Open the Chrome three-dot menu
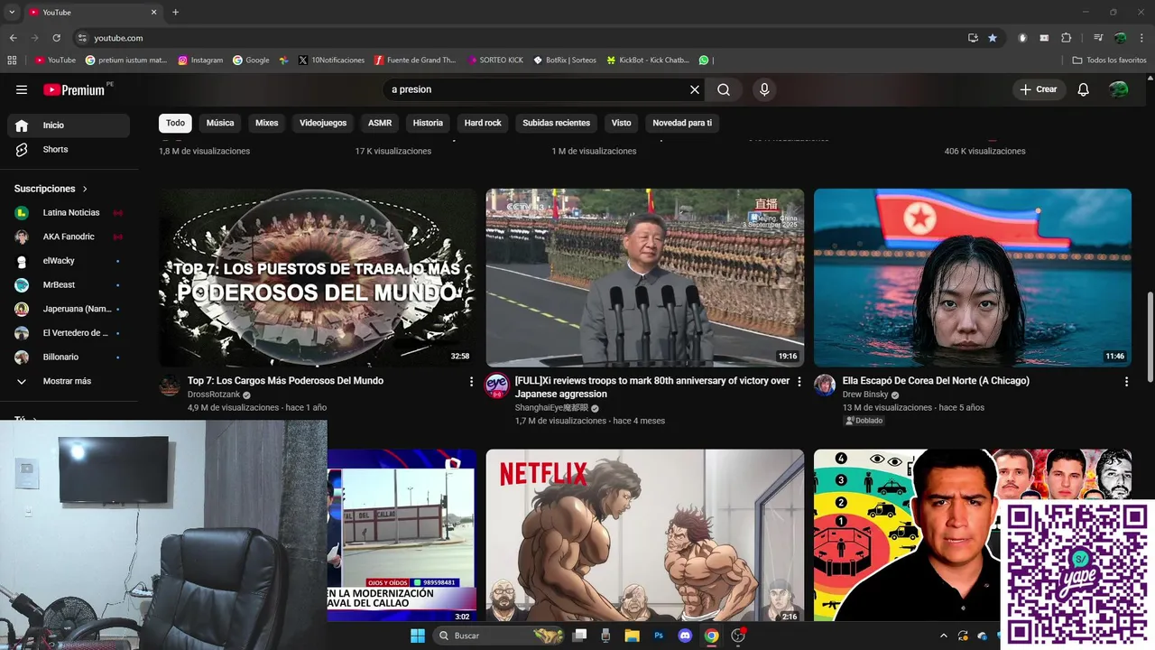1155x650 pixels. click(1141, 38)
